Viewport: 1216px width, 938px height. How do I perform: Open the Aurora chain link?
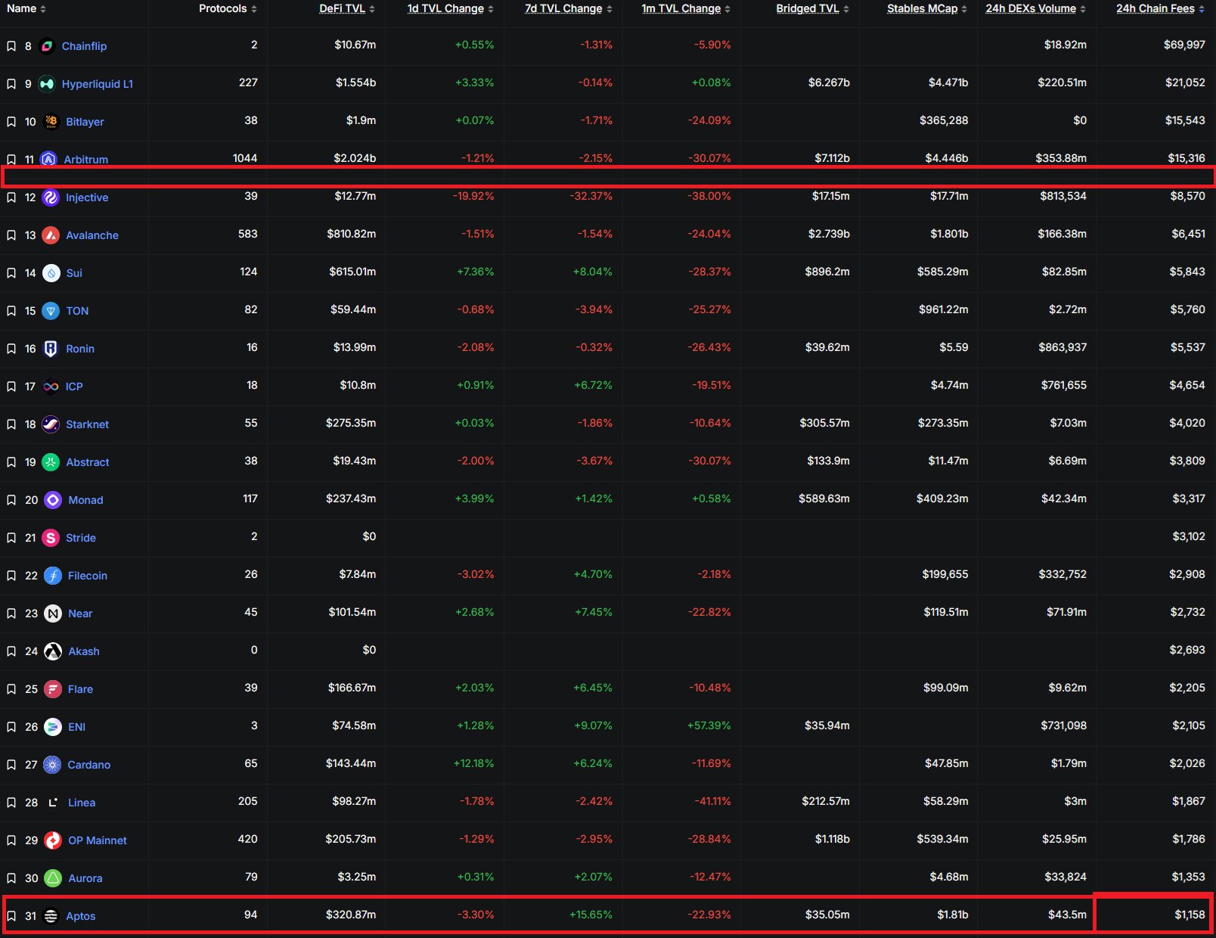coord(85,878)
